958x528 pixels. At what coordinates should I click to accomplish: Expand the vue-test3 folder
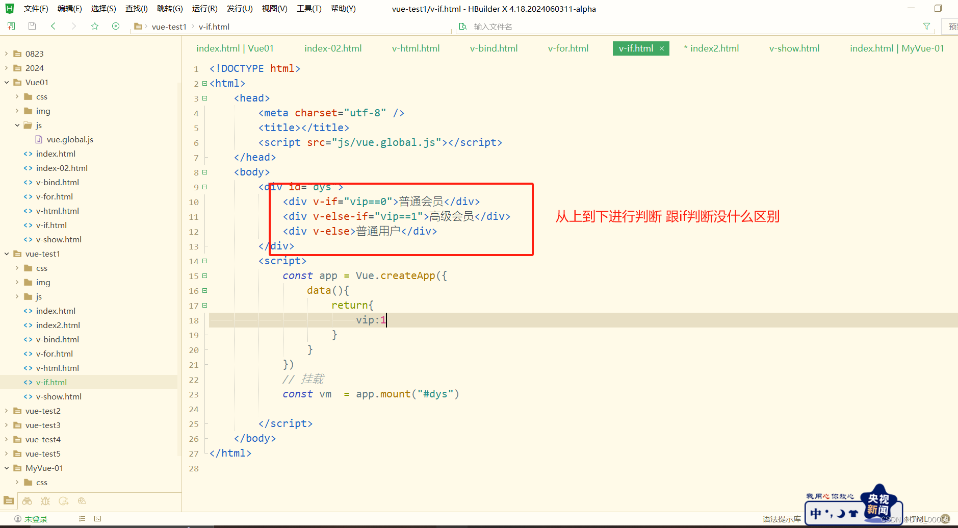pyautogui.click(x=7, y=425)
